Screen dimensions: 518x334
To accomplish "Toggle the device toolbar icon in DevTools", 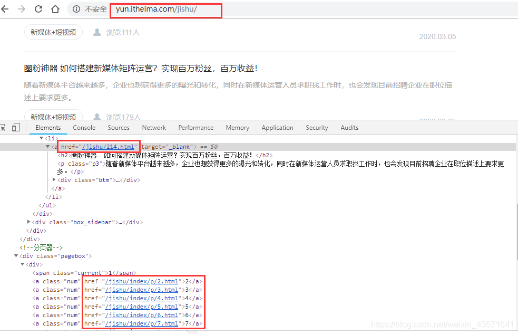I will click(16, 127).
